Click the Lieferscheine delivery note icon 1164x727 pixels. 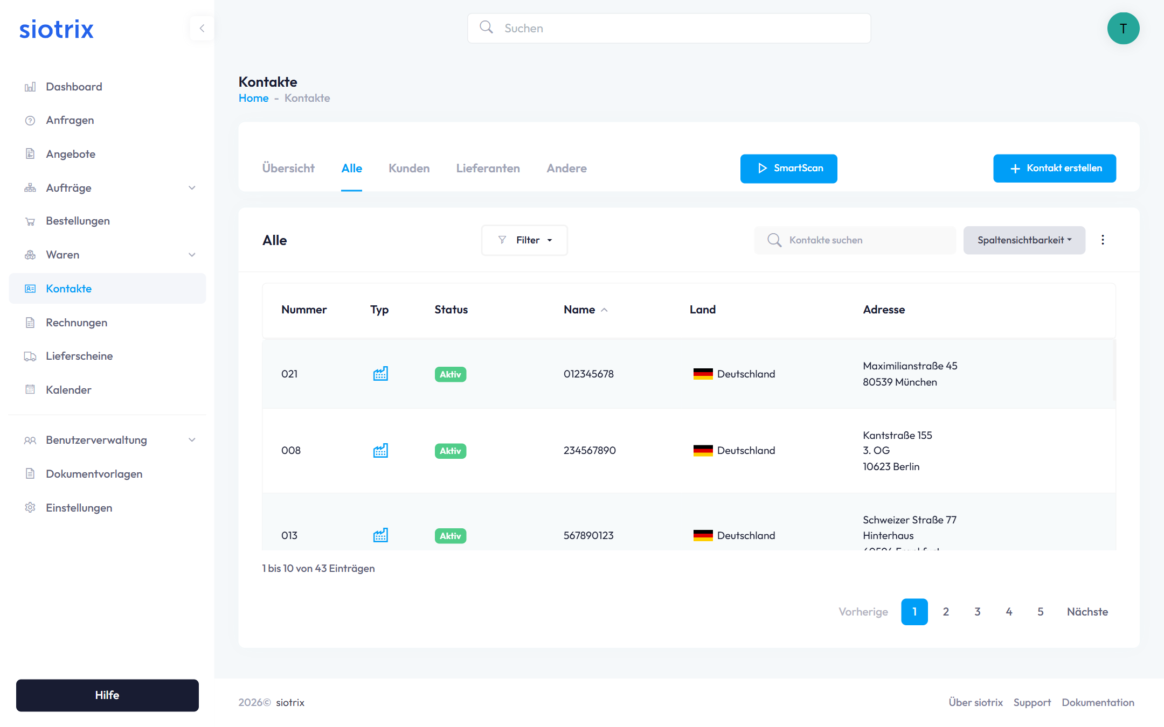30,355
